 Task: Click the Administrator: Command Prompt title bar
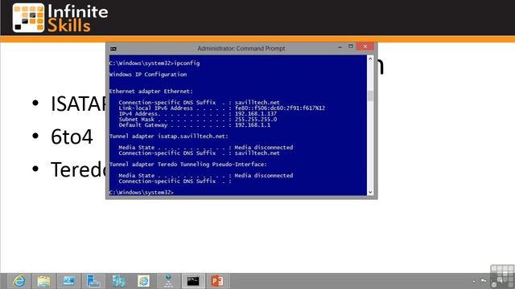point(241,48)
